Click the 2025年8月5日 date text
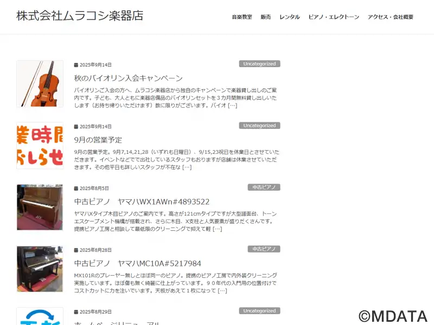The image size is (434, 325). [x=94, y=188]
